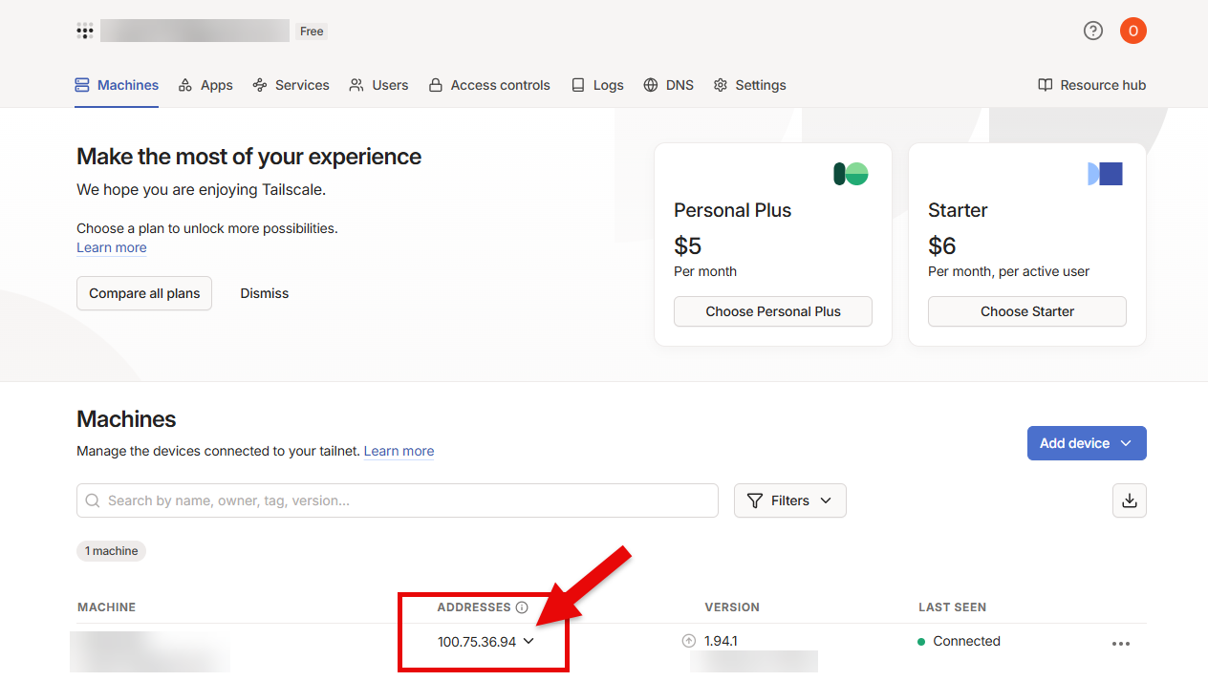Open the Logs tab
Viewport: 1208px width, 681px height.
[x=597, y=85]
